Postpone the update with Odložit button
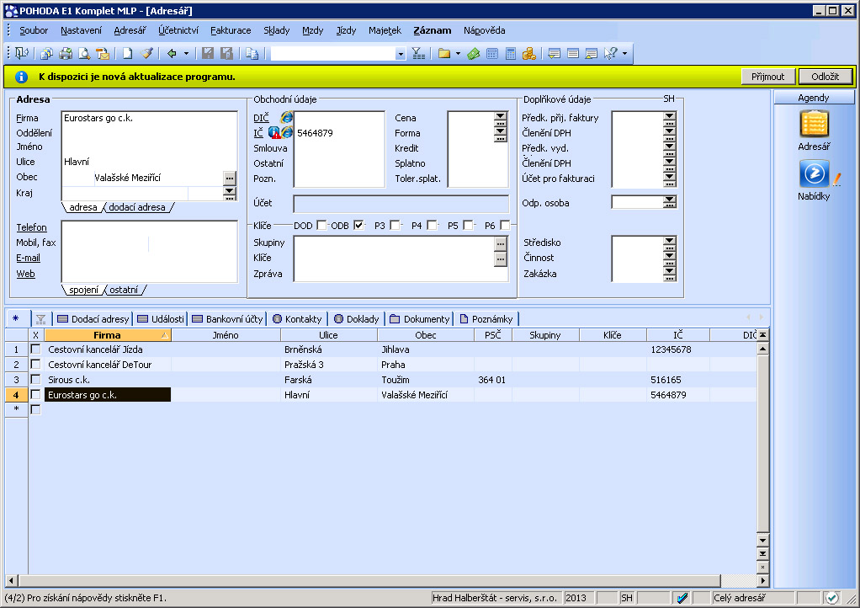Image resolution: width=860 pixels, height=608 pixels. tap(825, 77)
